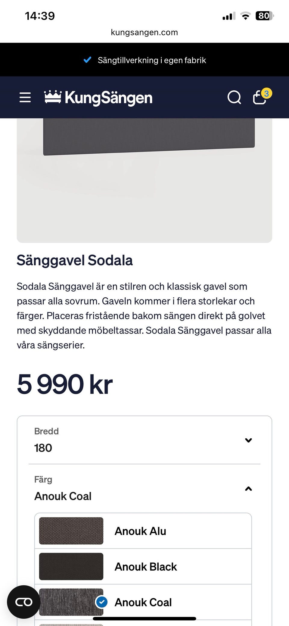Viewport: 289px width, 626px height.
Task: Tap the round chat widget button
Action: 23,602
